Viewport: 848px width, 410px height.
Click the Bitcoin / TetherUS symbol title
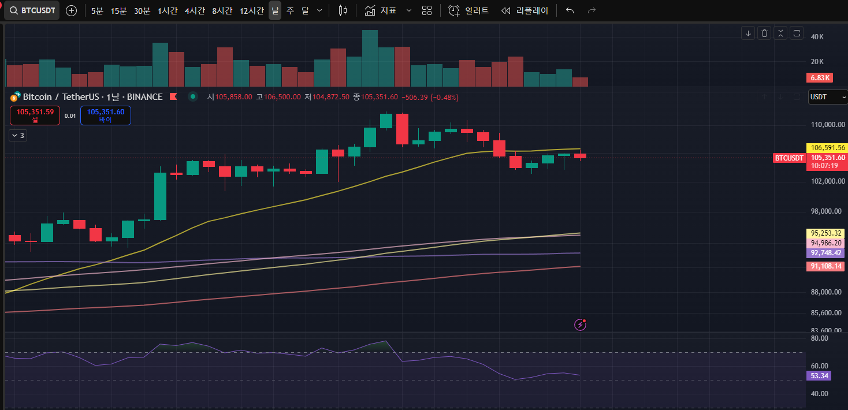point(92,97)
